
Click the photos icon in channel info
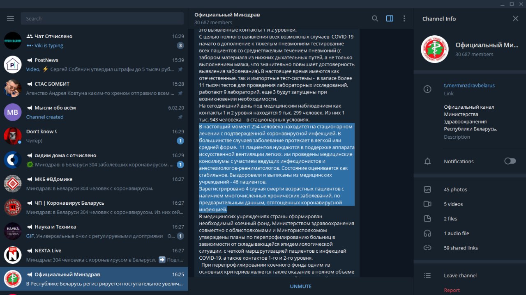pos(427,190)
